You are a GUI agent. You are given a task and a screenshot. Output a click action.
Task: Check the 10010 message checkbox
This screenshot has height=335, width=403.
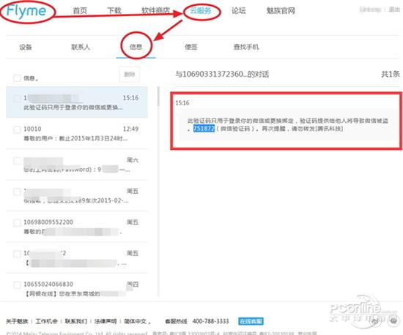[17, 129]
